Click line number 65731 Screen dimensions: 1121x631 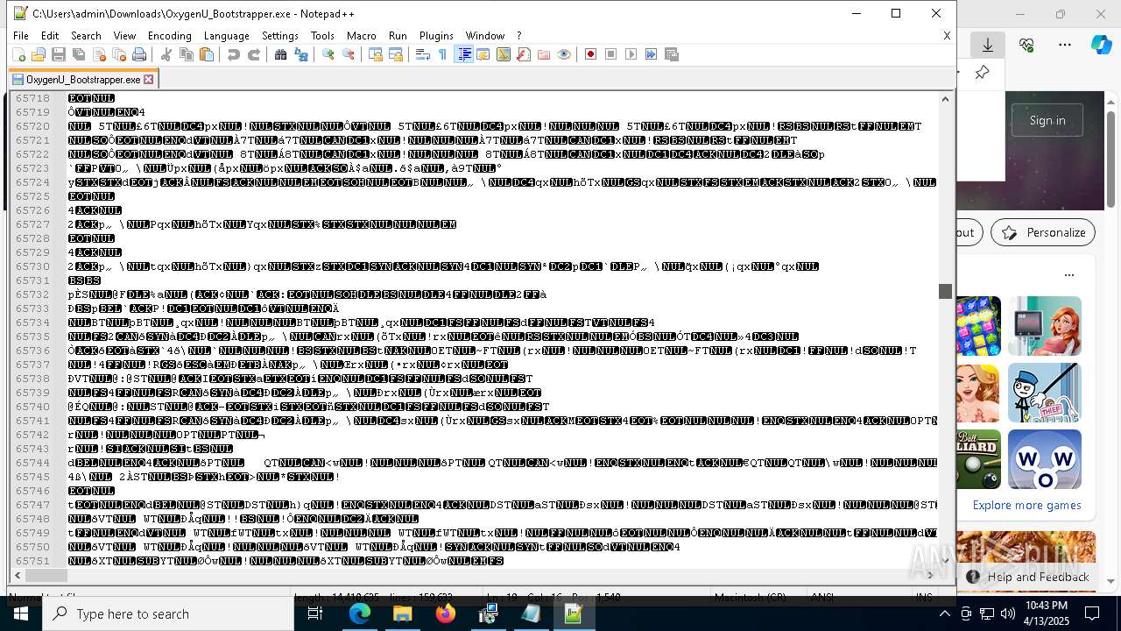tap(32, 280)
